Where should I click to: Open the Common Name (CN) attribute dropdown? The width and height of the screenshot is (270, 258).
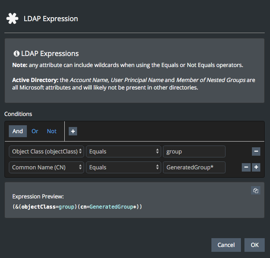click(46, 167)
